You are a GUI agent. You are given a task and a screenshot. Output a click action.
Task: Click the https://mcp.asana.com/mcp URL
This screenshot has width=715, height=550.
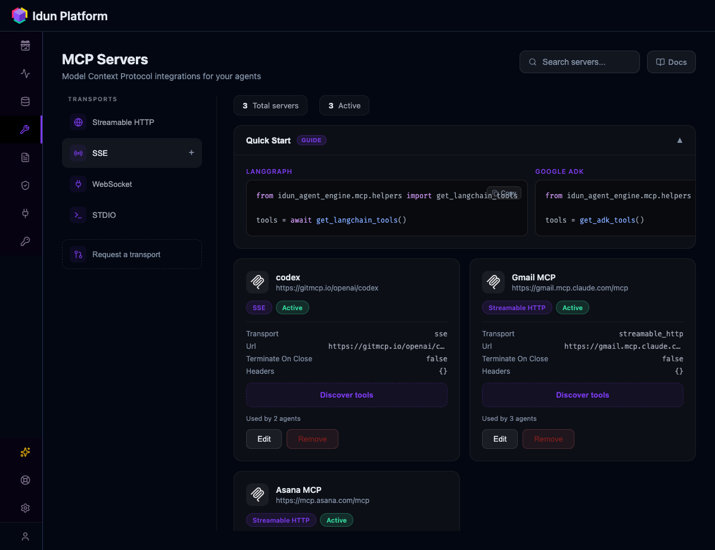click(322, 501)
